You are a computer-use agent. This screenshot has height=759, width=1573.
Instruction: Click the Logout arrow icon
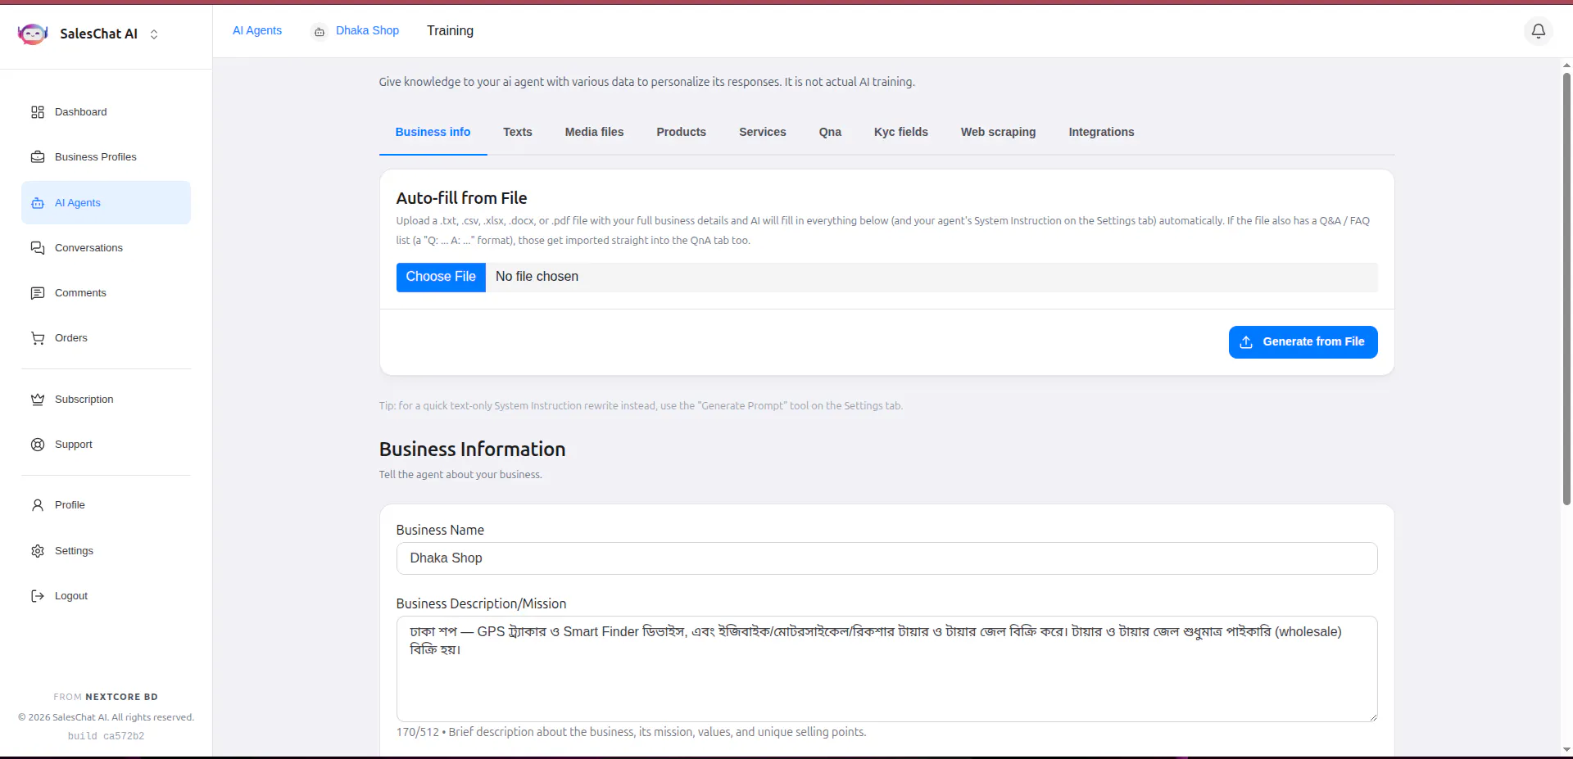(38, 596)
